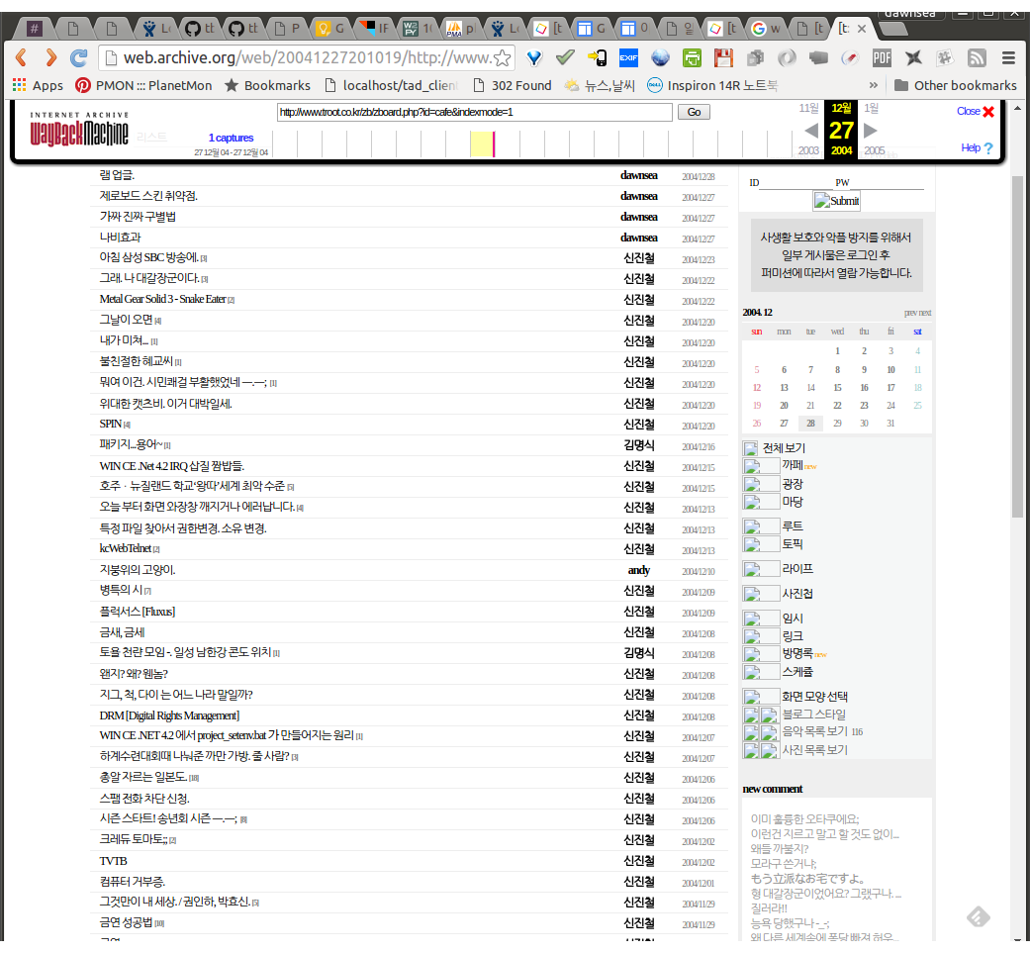The width and height of the screenshot is (1030, 953).
Task: Click the 1 captures link
Action: [x=232, y=138]
